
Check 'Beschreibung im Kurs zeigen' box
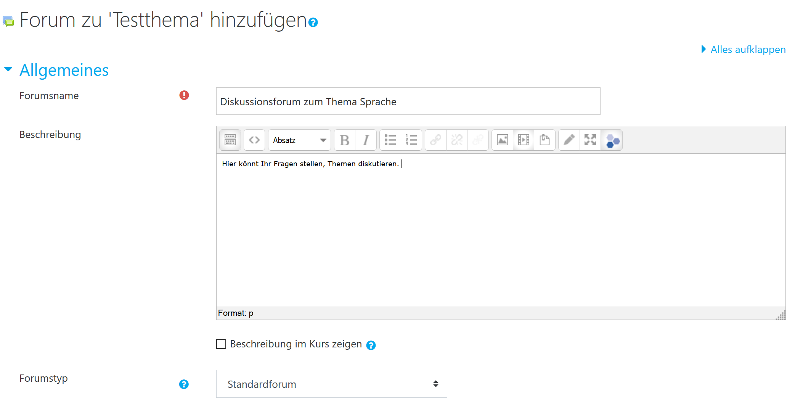coord(221,344)
